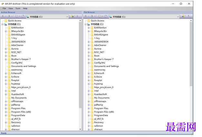Screen dimensions: 202x137
Task: Collapse the C: drive node in File Browser
Action: [x=85, y=24]
